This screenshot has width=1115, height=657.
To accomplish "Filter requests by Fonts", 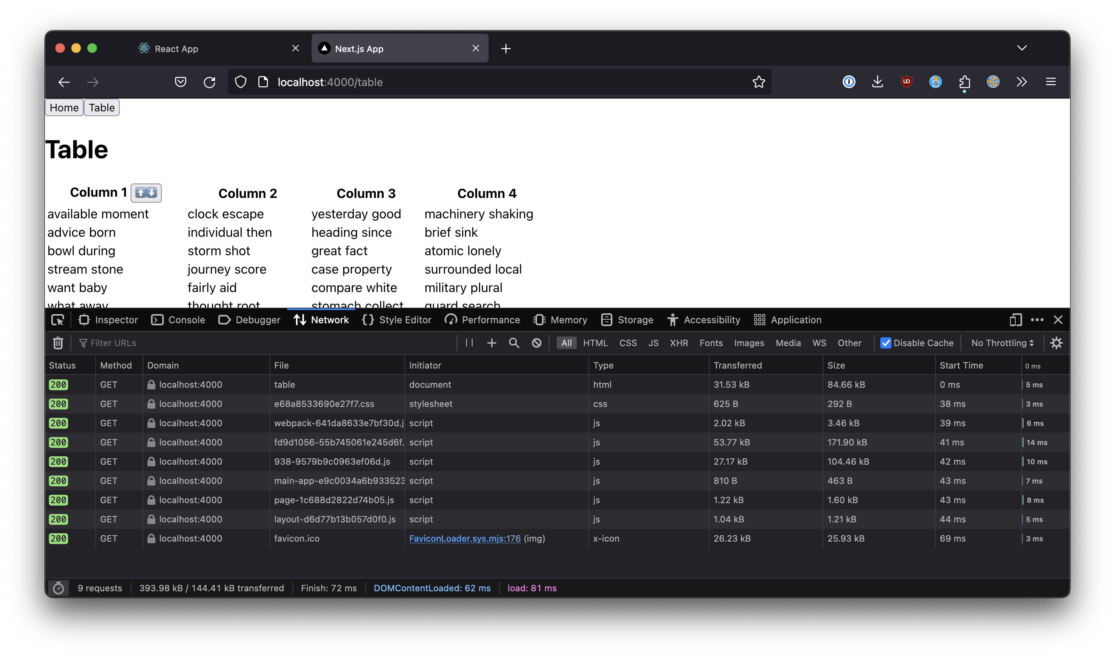I will tap(710, 343).
